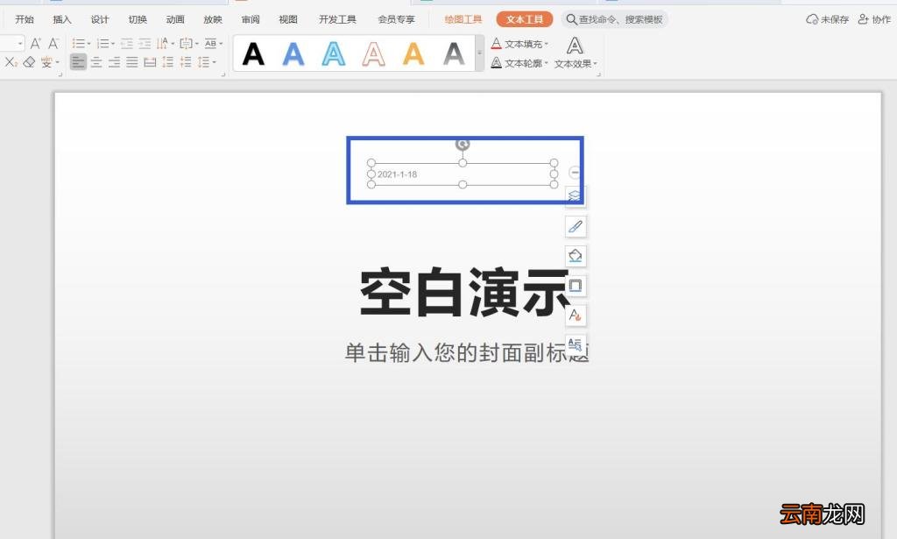
Task: Open the 开发工具 (Developer) tab
Action: [x=337, y=19]
